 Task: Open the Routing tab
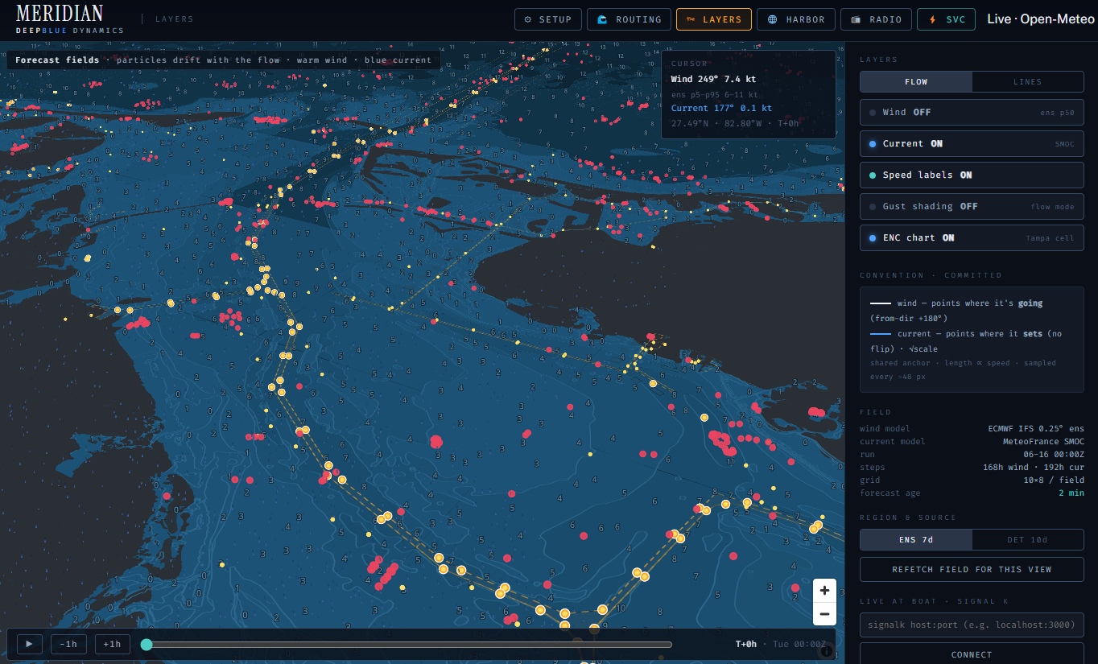[629, 19]
